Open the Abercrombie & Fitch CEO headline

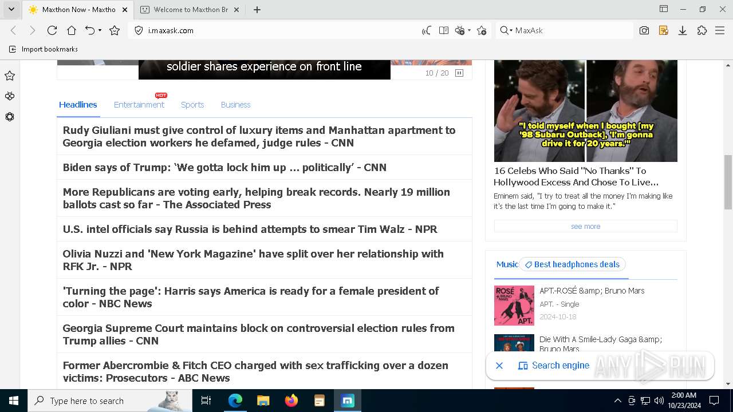[255, 371]
